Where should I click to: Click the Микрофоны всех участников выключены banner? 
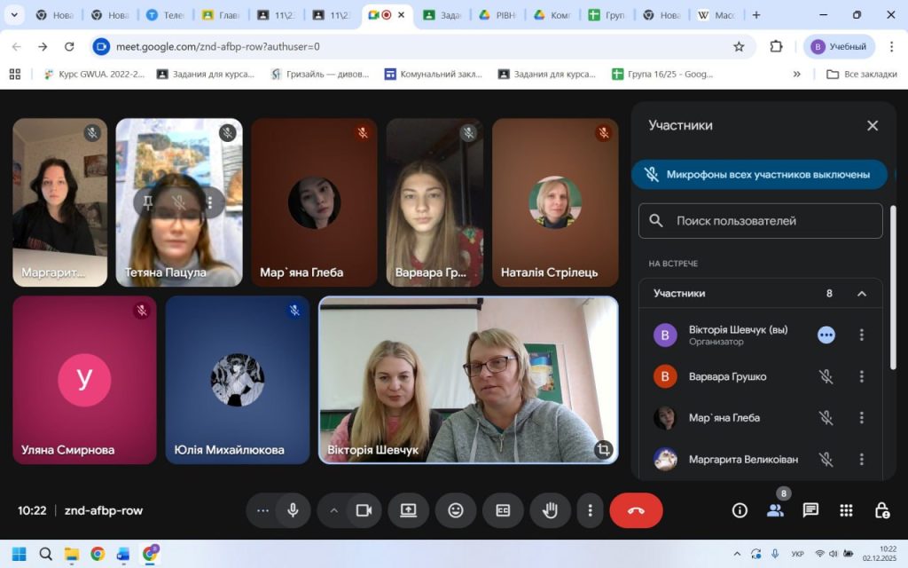pos(759,175)
